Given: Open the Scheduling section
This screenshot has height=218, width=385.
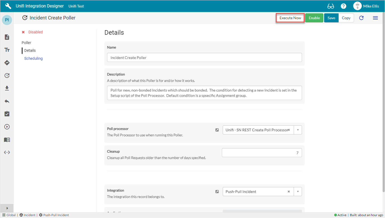Looking at the screenshot, I should 33,58.
